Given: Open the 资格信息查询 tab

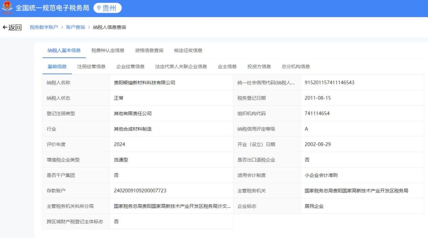Looking at the screenshot, I should (149, 51).
